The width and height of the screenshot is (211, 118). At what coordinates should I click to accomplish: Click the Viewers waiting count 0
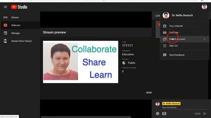(123, 71)
